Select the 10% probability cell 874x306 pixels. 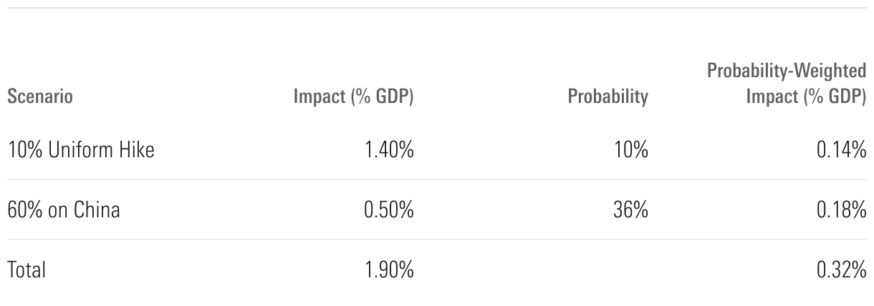pyautogui.click(x=632, y=150)
